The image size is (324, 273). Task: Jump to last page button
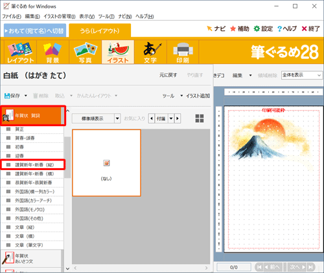point(311,267)
